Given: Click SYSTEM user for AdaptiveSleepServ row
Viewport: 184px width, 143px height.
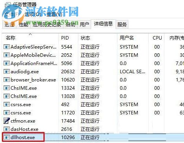Looking at the screenshot, I should click(129, 47).
